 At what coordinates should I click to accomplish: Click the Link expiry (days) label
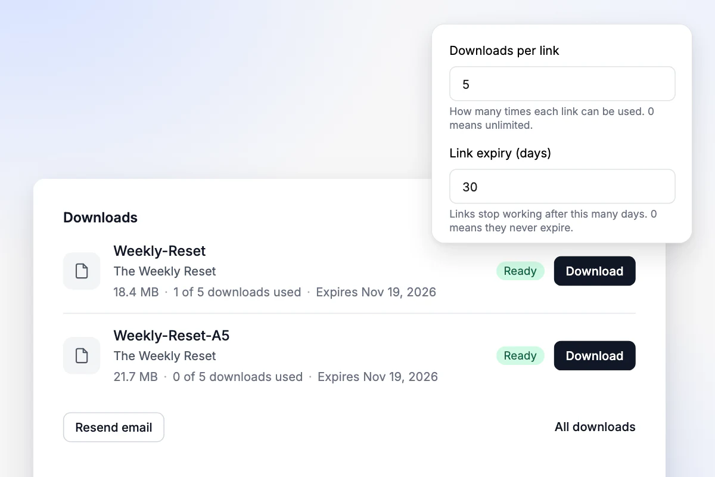point(500,153)
